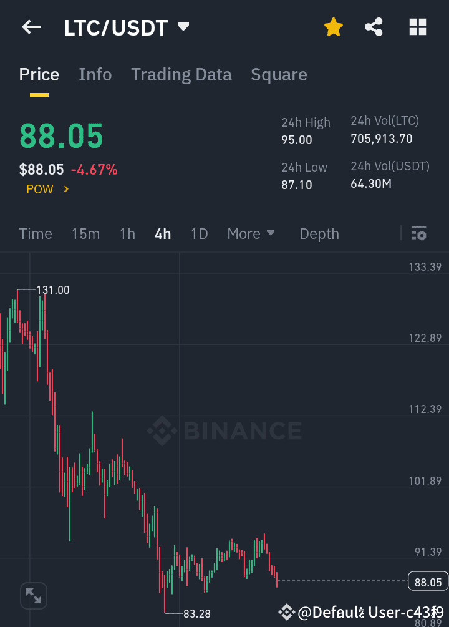
Task: Tap the back arrow to exit chart
Action: pos(31,27)
